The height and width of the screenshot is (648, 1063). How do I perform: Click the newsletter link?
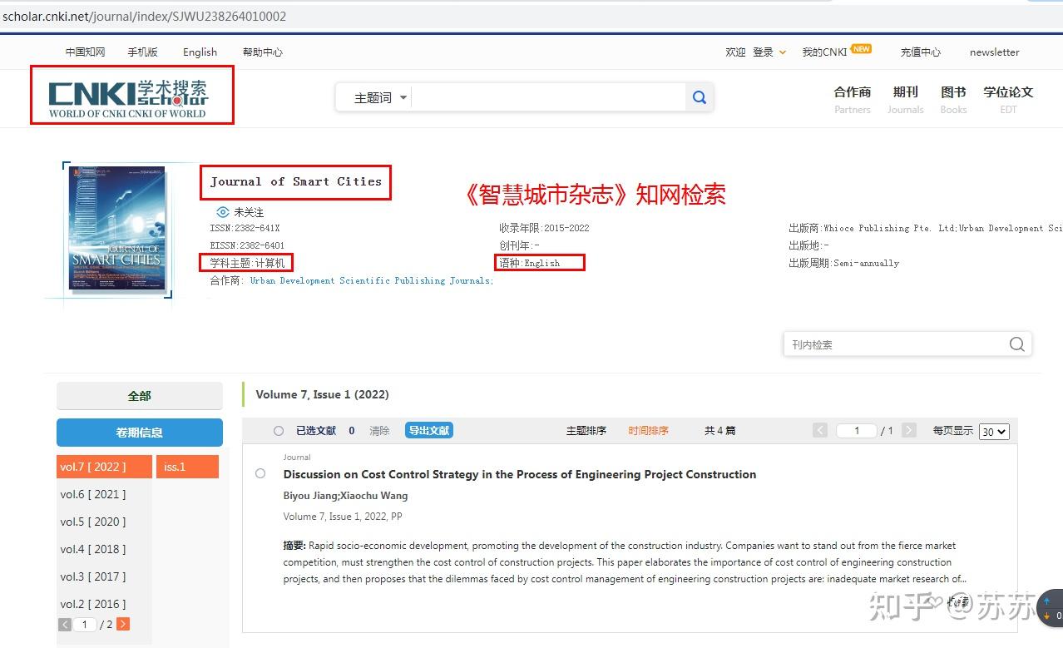click(994, 52)
